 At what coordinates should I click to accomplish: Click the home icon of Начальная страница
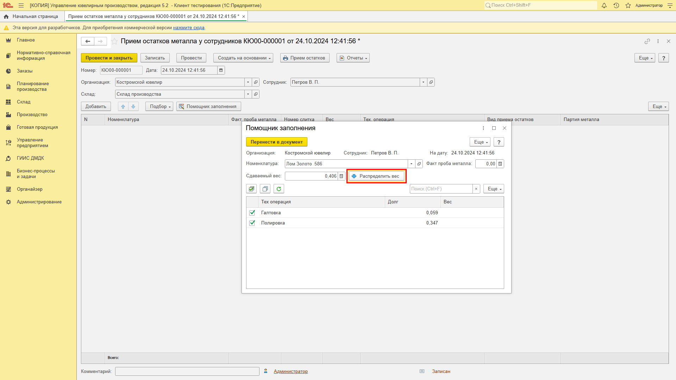(x=6, y=17)
